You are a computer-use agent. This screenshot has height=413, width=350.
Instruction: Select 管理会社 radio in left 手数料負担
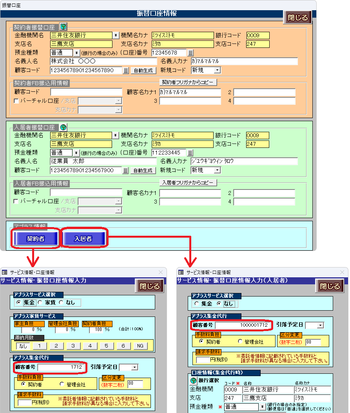point(62,384)
